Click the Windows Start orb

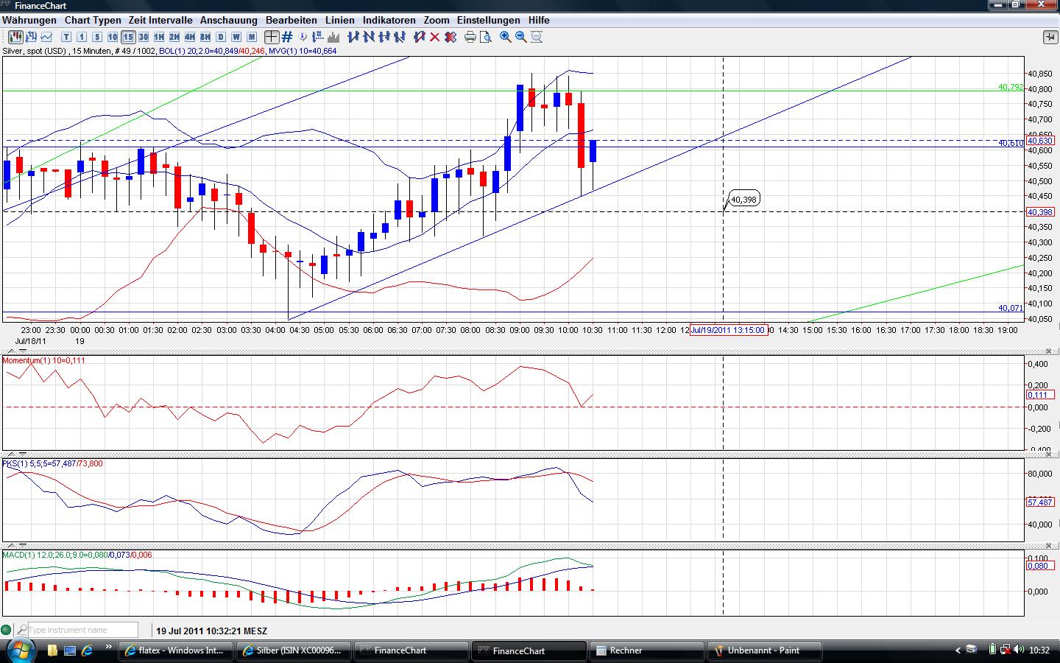20,650
